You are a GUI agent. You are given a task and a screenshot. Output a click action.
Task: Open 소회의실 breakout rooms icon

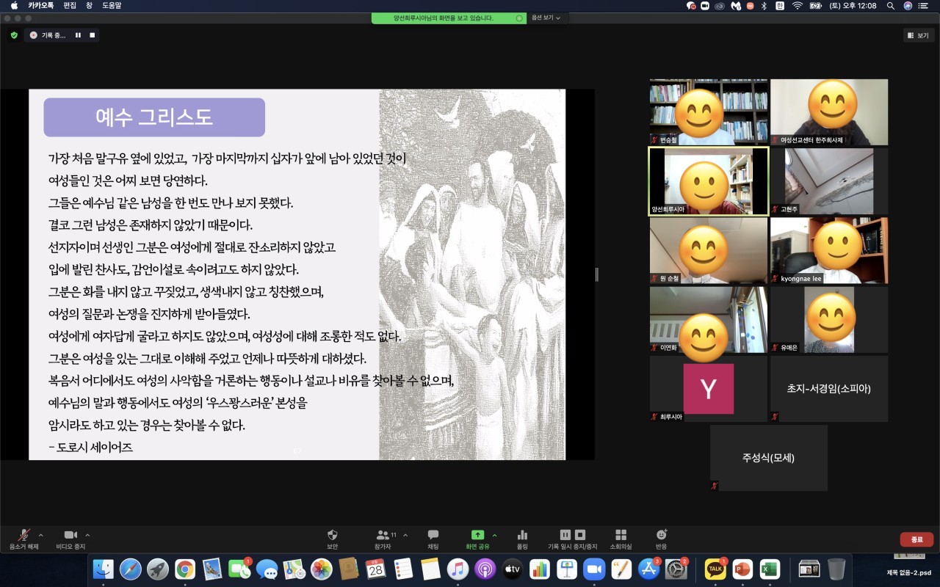click(621, 536)
